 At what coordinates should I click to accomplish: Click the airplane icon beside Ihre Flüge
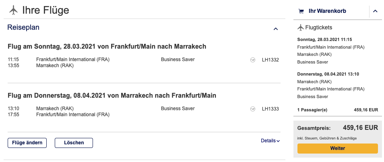pyautogui.click(x=13, y=10)
